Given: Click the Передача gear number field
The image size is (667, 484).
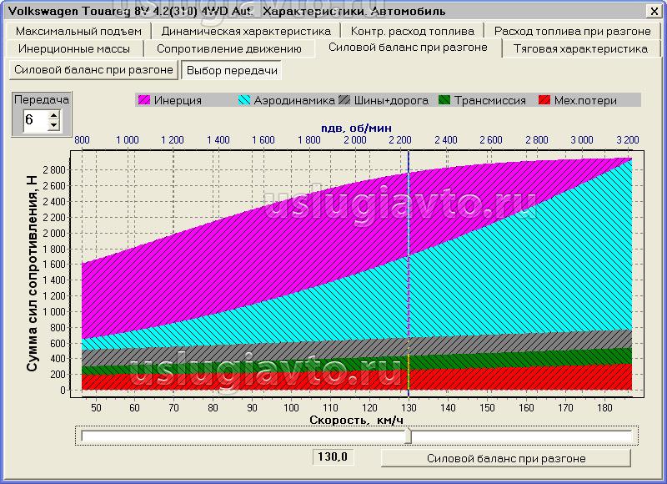Looking at the screenshot, I should [33, 120].
